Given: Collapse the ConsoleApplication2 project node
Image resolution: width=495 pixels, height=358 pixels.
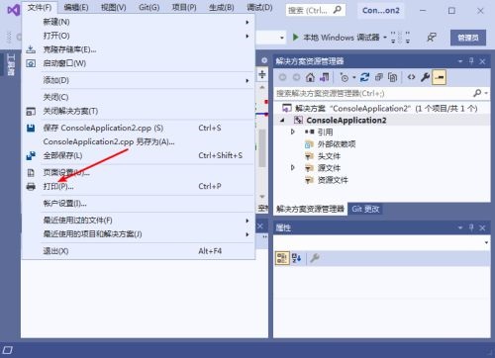Looking at the screenshot, I should [x=283, y=121].
